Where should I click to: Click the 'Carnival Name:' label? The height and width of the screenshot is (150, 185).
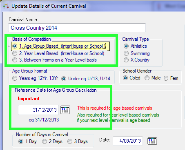coord(23,20)
